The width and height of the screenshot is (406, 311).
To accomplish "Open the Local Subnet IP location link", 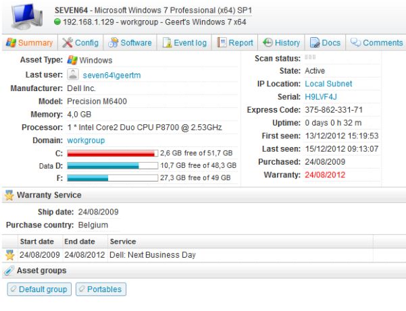I will click(328, 84).
